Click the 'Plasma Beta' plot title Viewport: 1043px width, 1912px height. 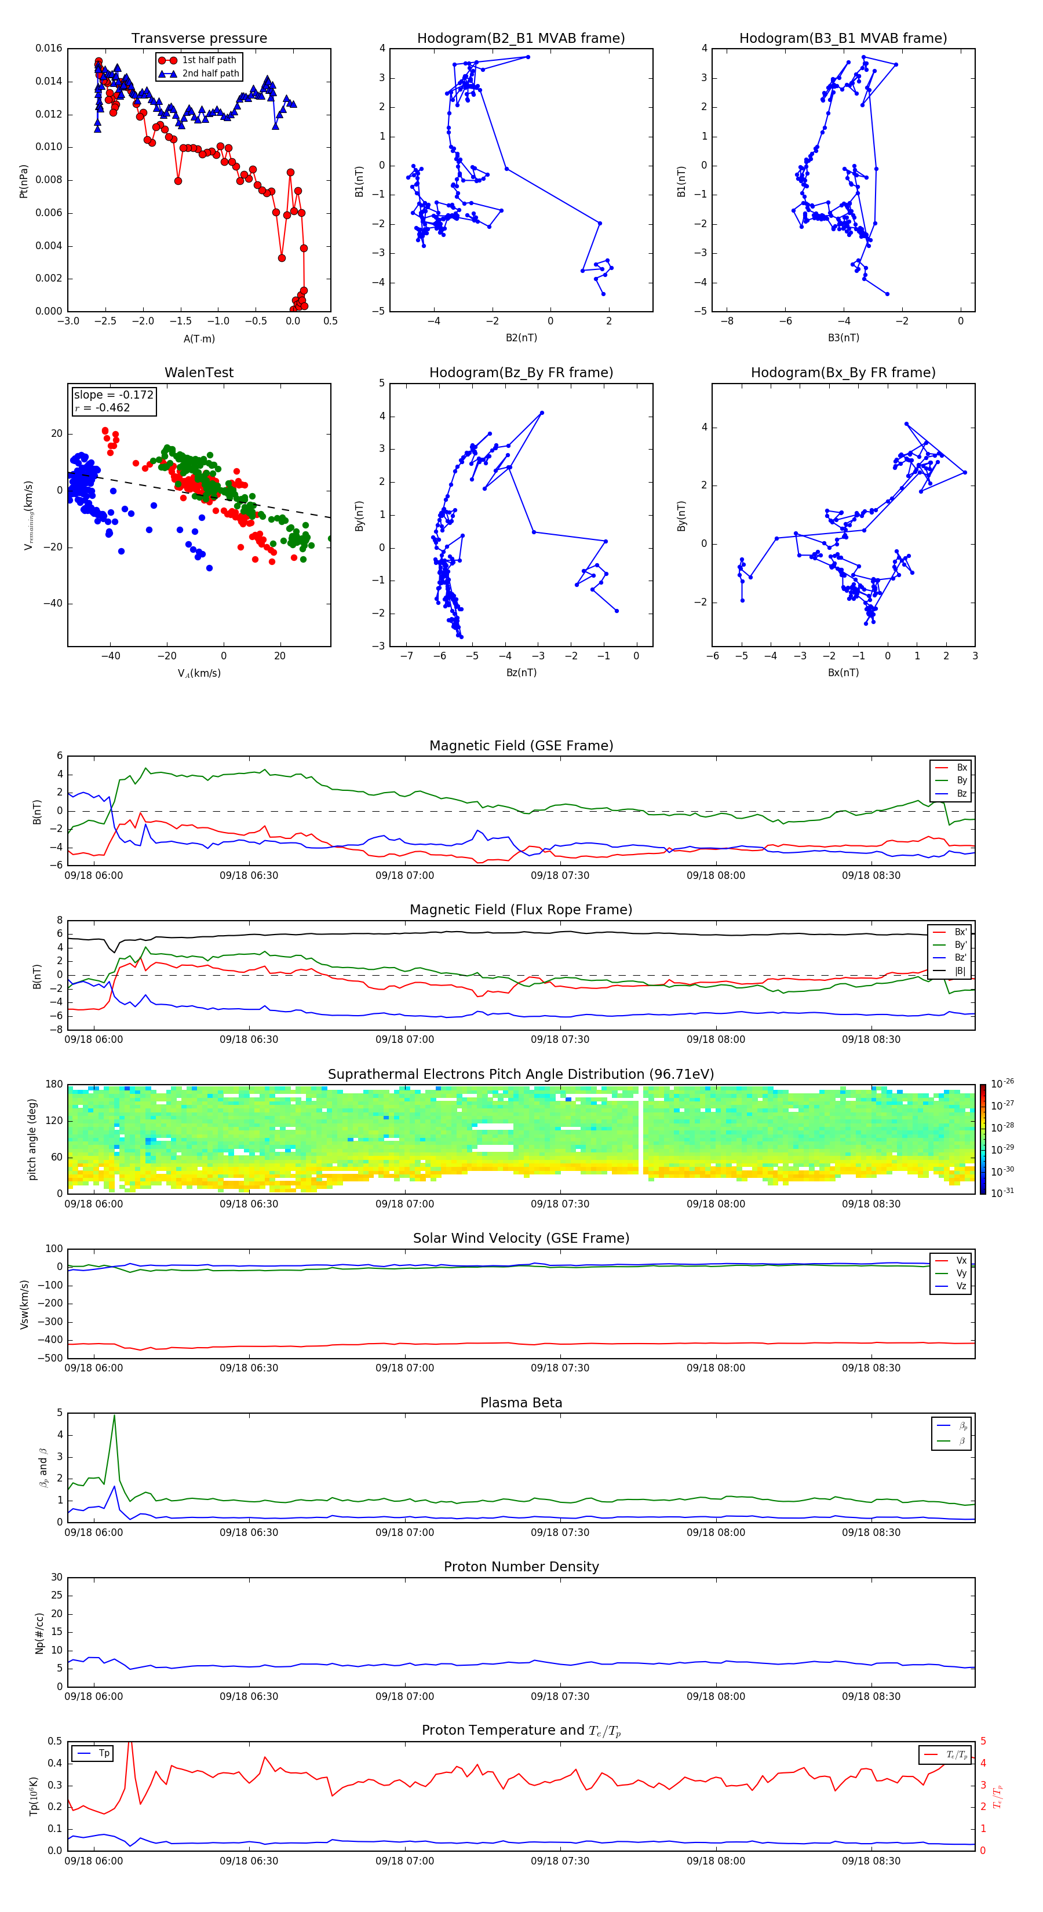521,1403
